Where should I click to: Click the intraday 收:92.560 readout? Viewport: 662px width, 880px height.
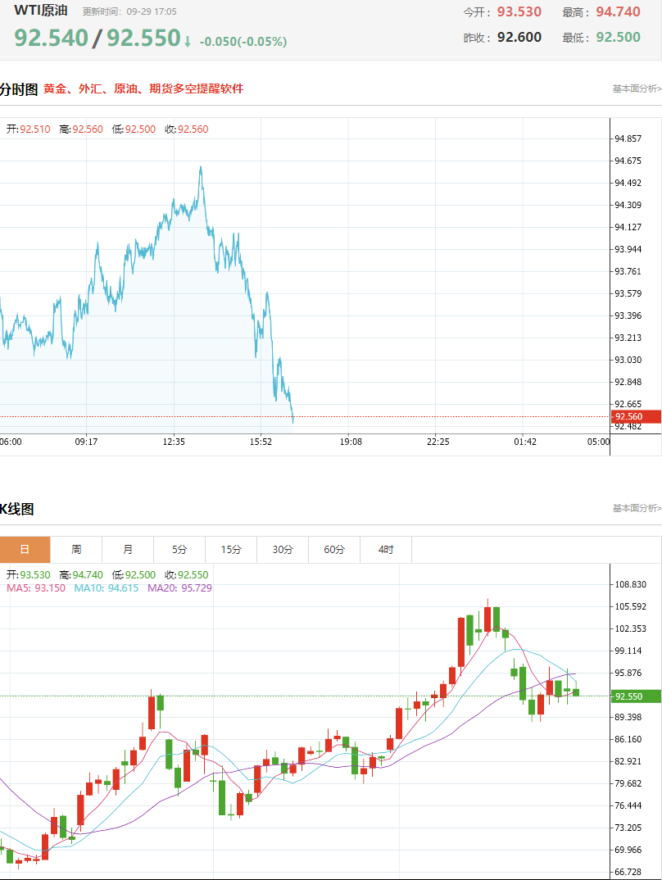click(186, 129)
